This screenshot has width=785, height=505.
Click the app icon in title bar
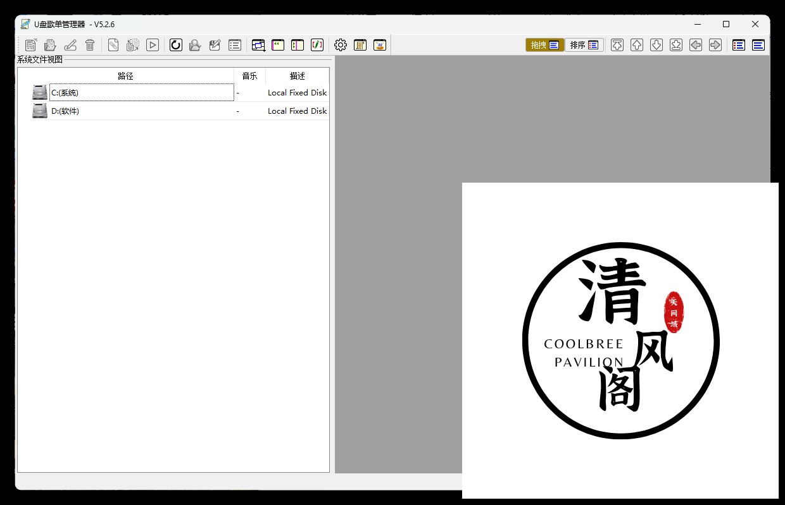click(x=25, y=24)
